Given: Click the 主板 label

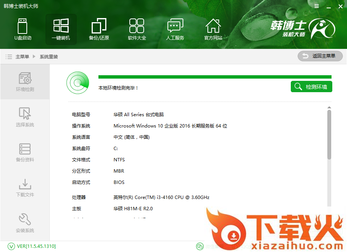Looking at the screenshot, I should coord(76,208).
